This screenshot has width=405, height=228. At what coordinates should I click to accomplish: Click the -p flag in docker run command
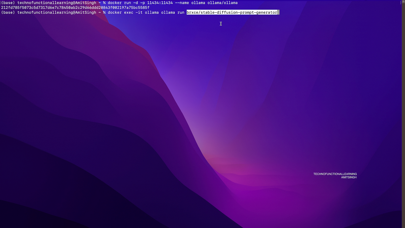pos(143,3)
